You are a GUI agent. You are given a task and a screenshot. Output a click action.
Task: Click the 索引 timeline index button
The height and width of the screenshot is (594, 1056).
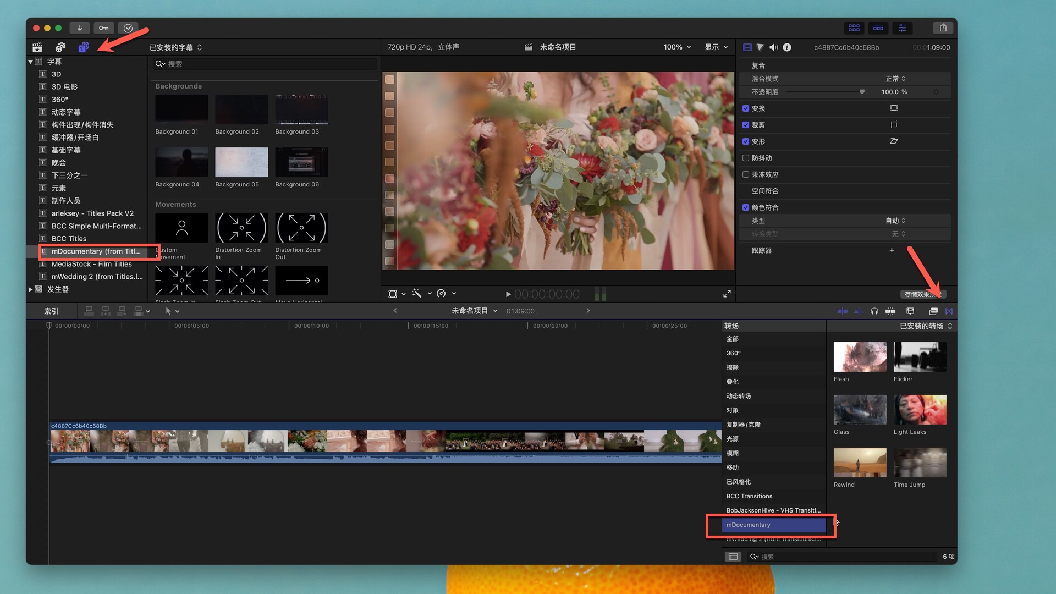coord(51,311)
